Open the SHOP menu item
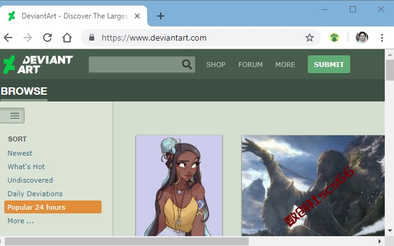The width and height of the screenshot is (394, 246). (216, 65)
